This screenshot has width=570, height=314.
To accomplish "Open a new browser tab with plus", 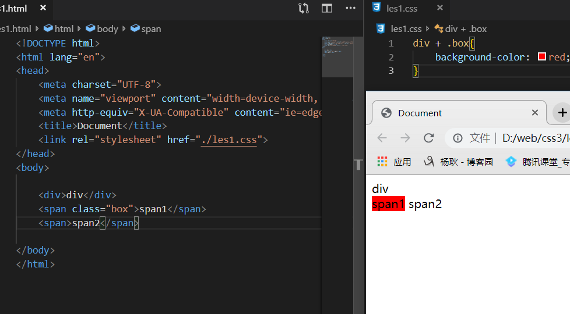I will [x=562, y=113].
